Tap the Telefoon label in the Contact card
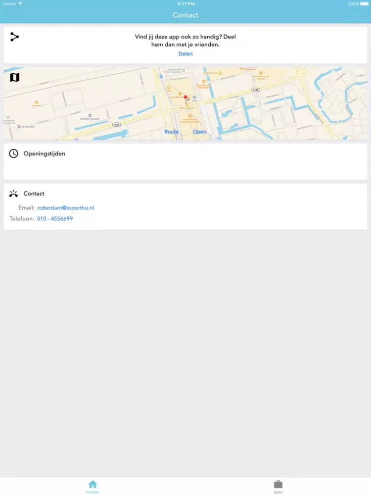371x495 pixels. point(22,218)
